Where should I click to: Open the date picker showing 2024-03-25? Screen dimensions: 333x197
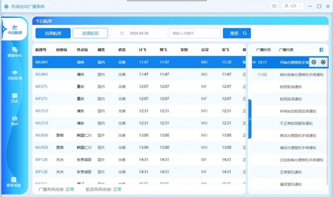(138, 33)
